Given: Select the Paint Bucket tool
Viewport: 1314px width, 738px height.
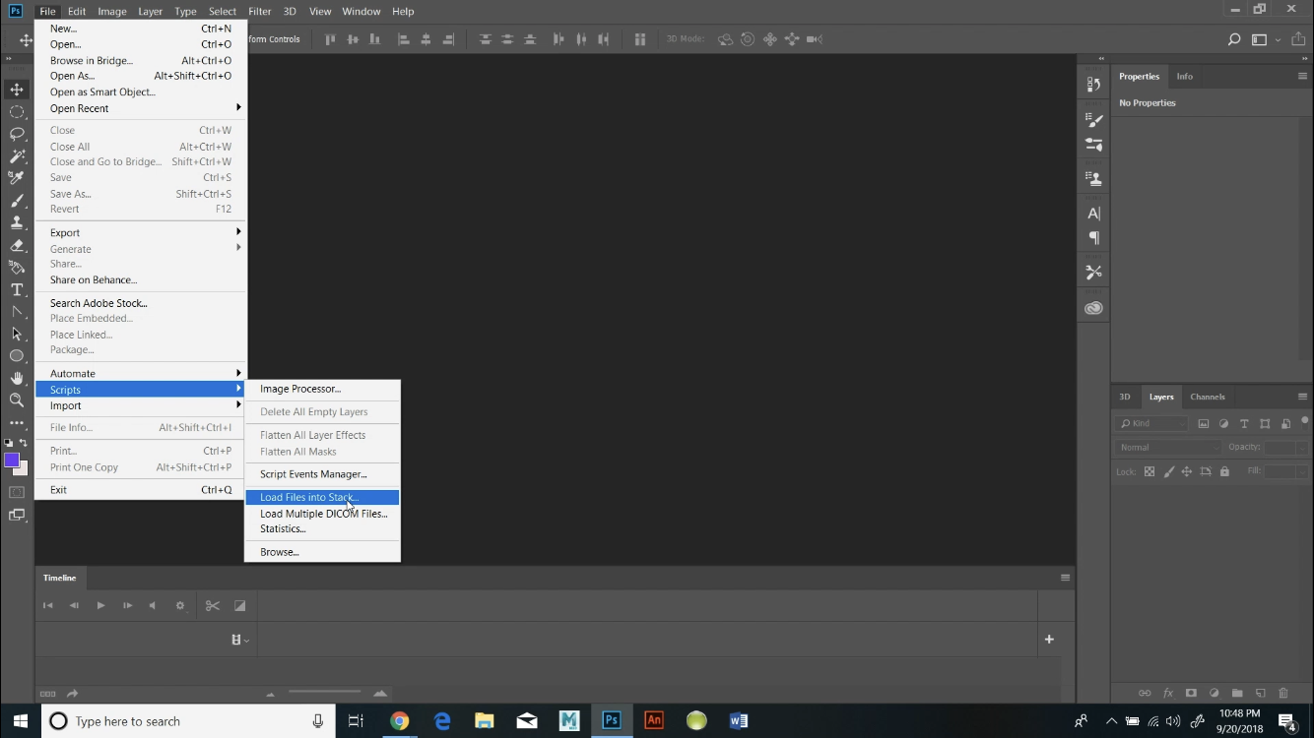Looking at the screenshot, I should point(17,268).
